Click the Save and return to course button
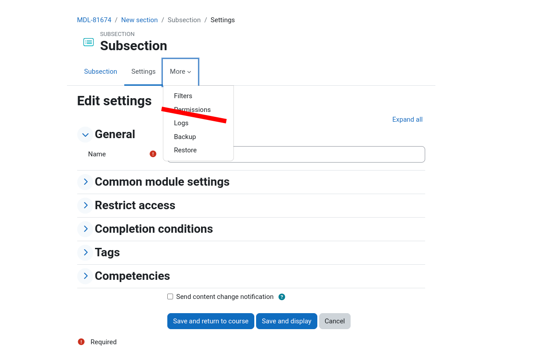This screenshot has width=545, height=362. 211,321
